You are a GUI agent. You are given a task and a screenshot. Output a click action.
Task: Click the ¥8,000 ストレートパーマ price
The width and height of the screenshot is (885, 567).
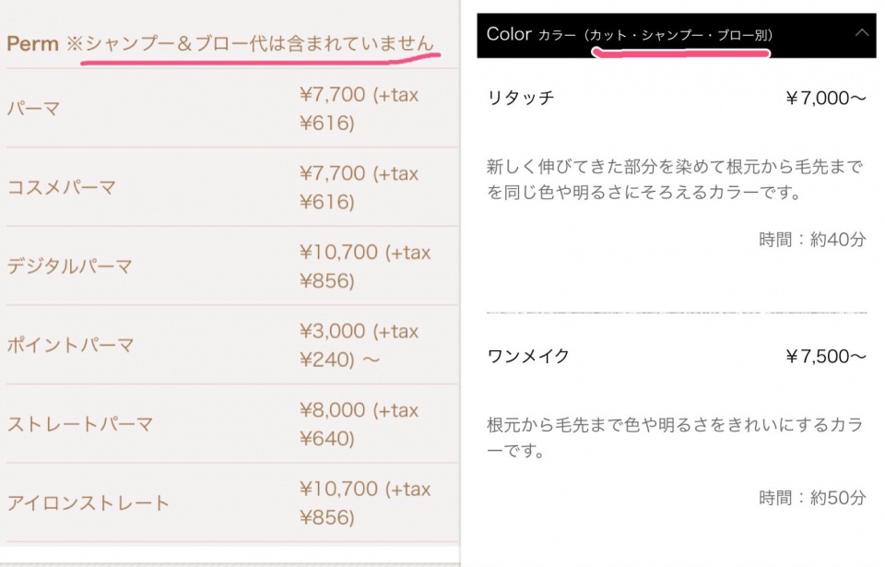(359, 423)
